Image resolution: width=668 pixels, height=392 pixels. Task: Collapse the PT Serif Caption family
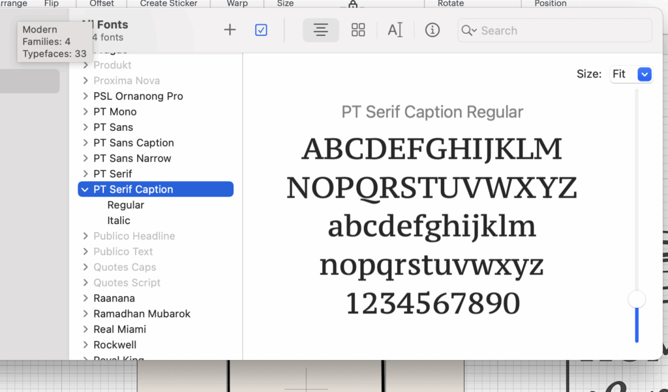pos(85,189)
